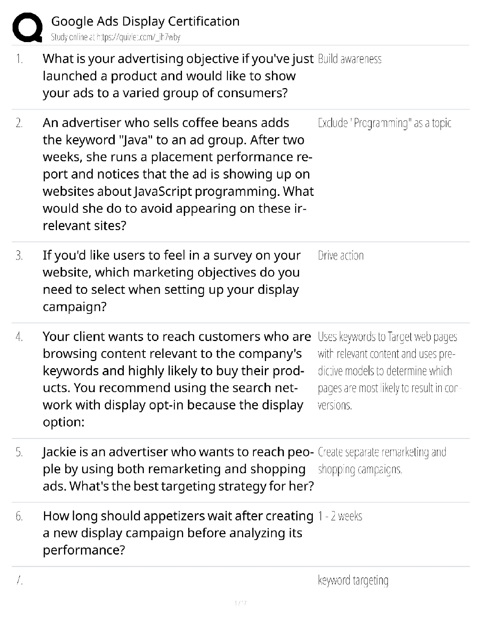Select 'Create separate remarketing and shopping campaigns' answer
The width and height of the screenshot is (481, 623).
[x=382, y=461]
